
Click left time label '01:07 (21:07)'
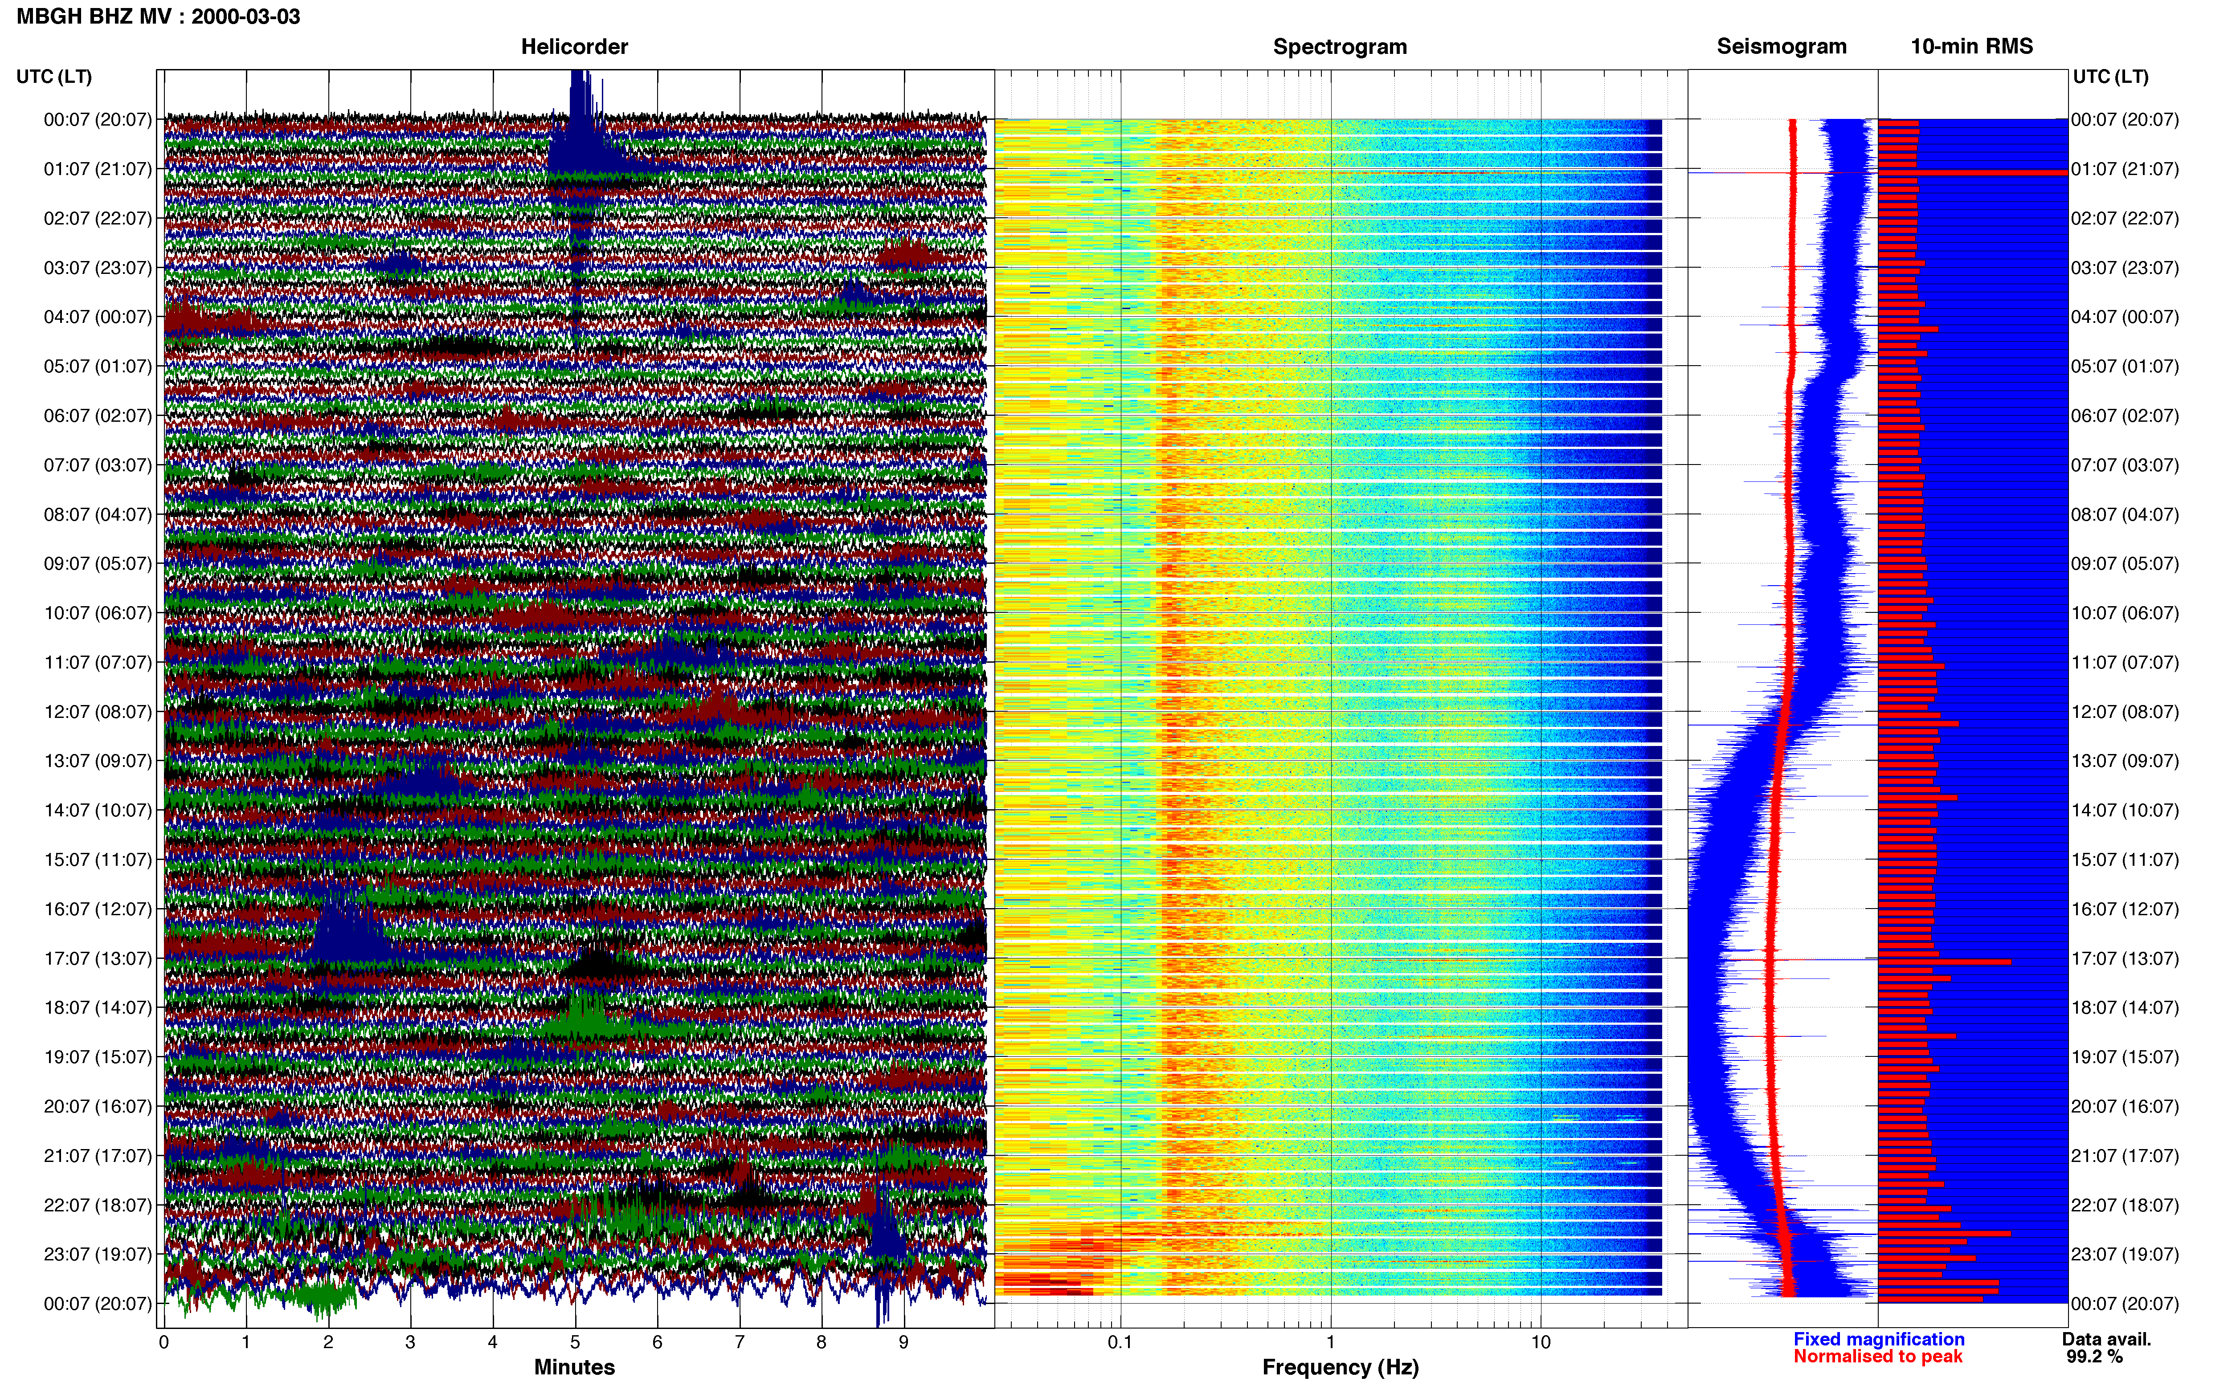coord(98,169)
